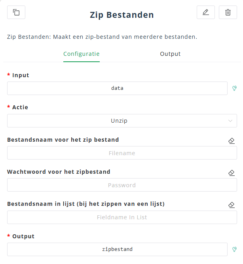This screenshot has height=264, width=243.
Task: Click the lightbulb icon beside the Input field
Action: (x=234, y=88)
